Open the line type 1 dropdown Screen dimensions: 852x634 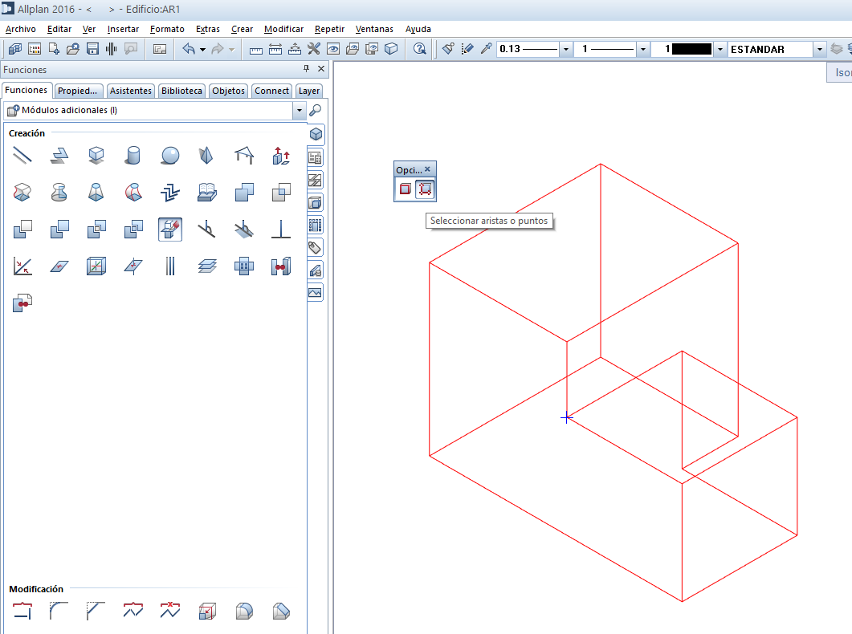(643, 50)
